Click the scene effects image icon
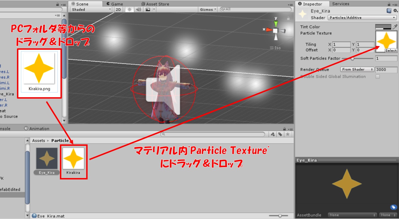Image resolution: width=399 pixels, height=219 pixels. 148,9
